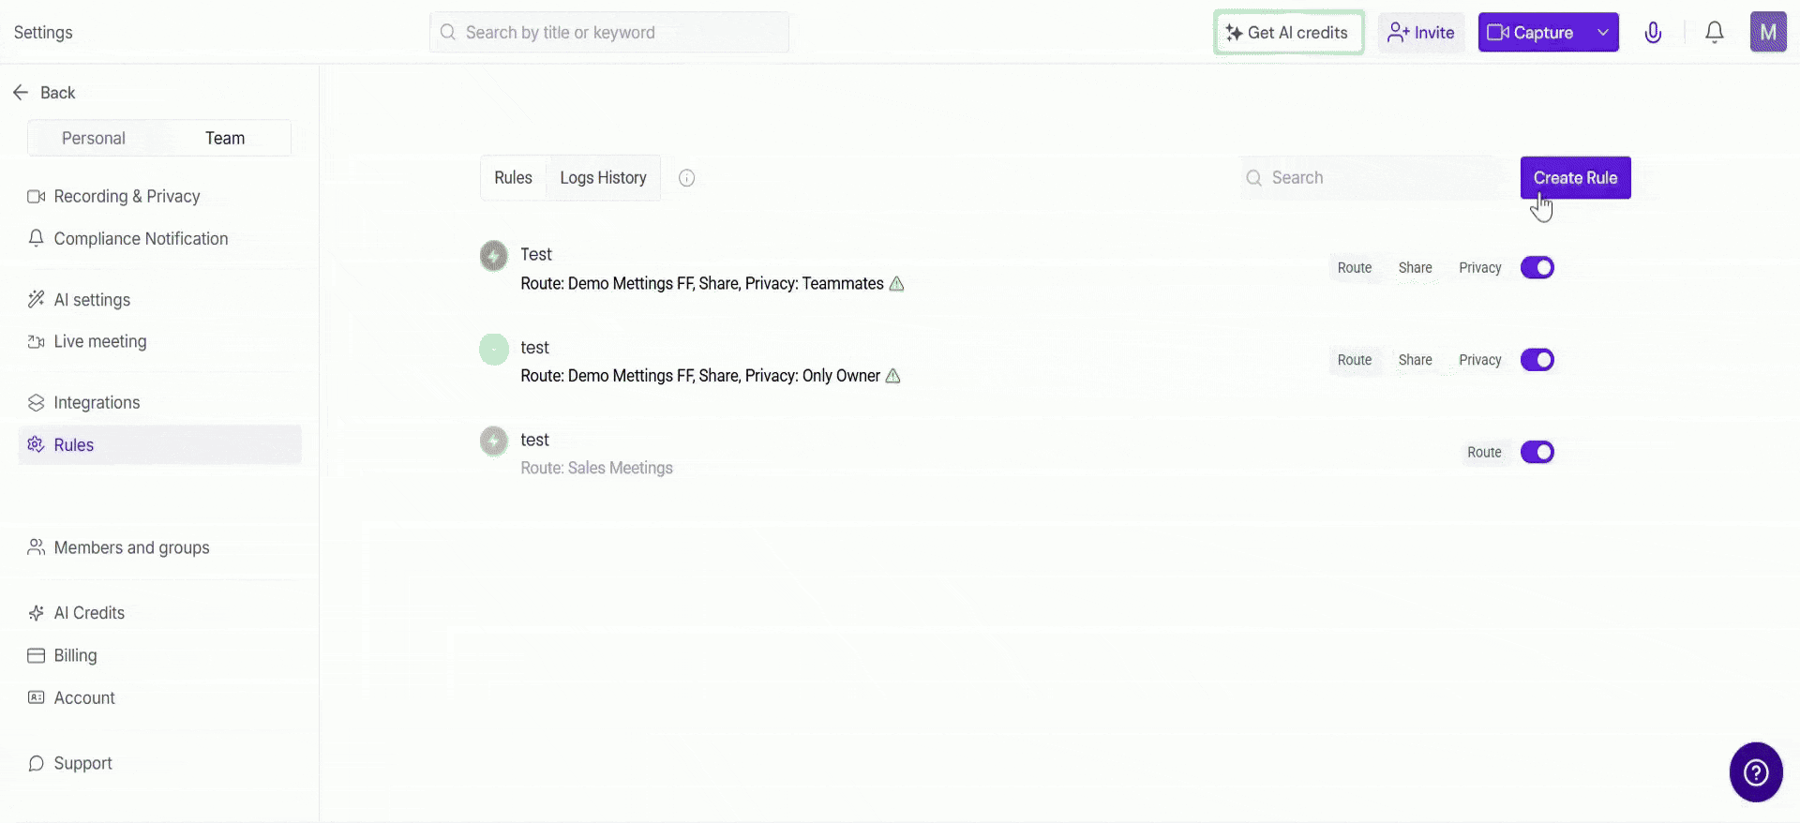Click Route tag on Teammates rule
Screen dimensions: 1800x823
click(1355, 267)
